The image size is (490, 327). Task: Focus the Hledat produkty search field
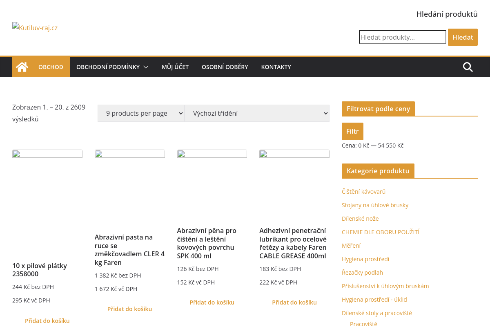402,37
